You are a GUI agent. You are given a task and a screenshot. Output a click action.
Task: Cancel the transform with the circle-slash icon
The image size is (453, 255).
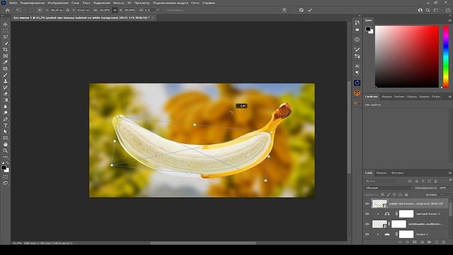[x=302, y=10]
